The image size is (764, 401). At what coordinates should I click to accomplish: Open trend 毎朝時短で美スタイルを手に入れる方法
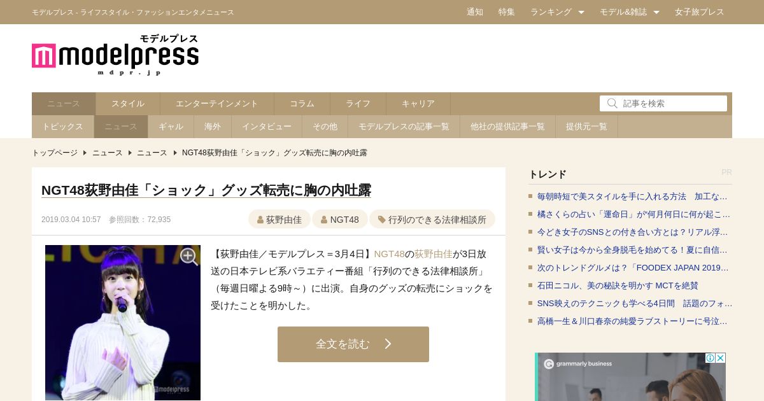(632, 196)
